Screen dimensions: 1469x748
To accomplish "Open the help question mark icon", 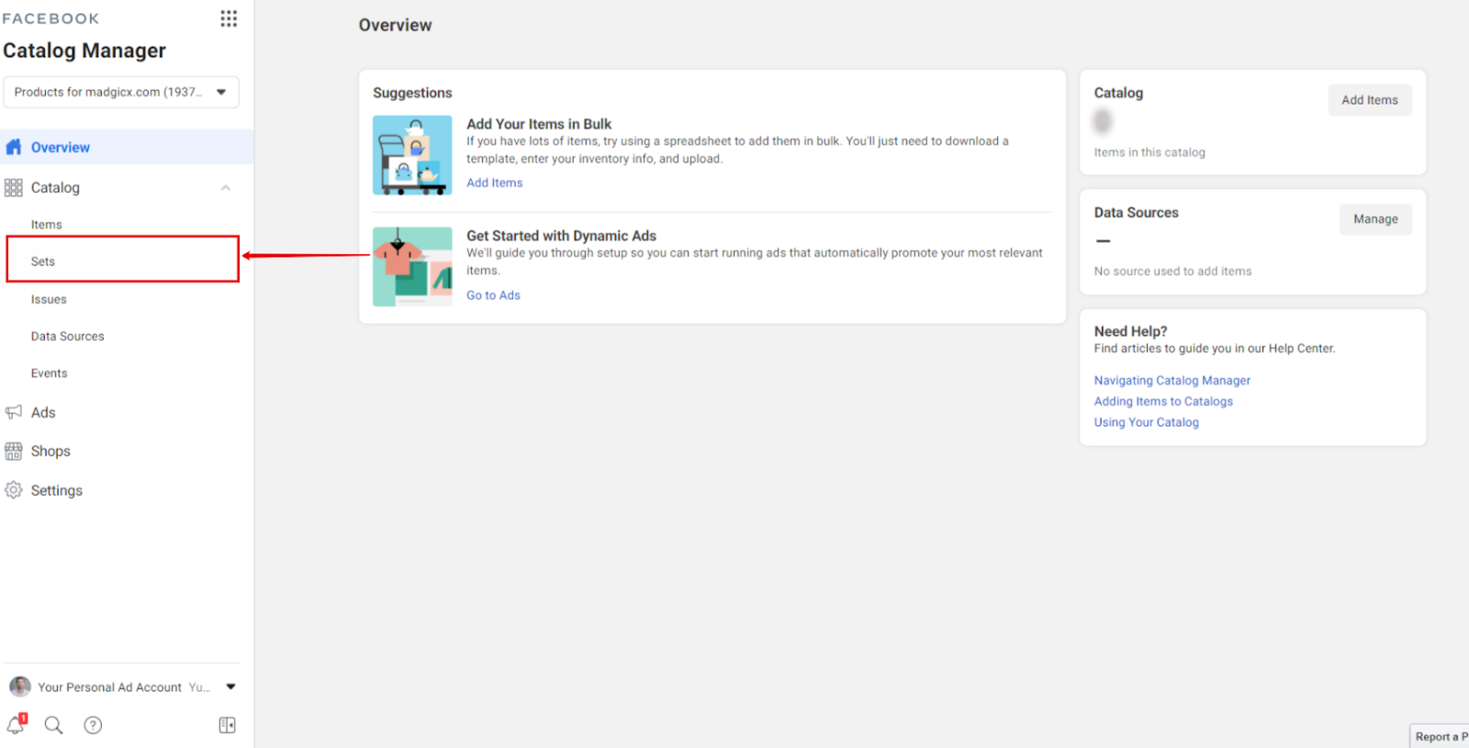I will pyautogui.click(x=93, y=725).
